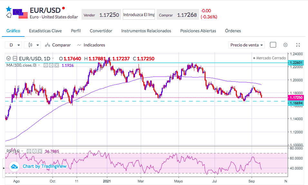Open the Posiciones Abiertas tab
Screen dimensions: 308x185
pyautogui.click(x=198, y=31)
